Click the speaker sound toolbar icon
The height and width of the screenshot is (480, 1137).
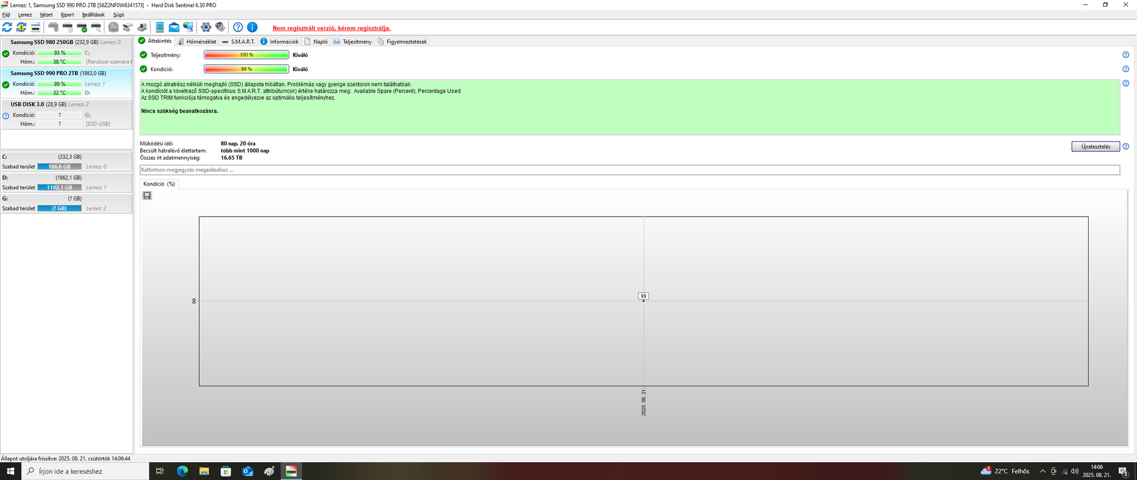[x=220, y=27]
